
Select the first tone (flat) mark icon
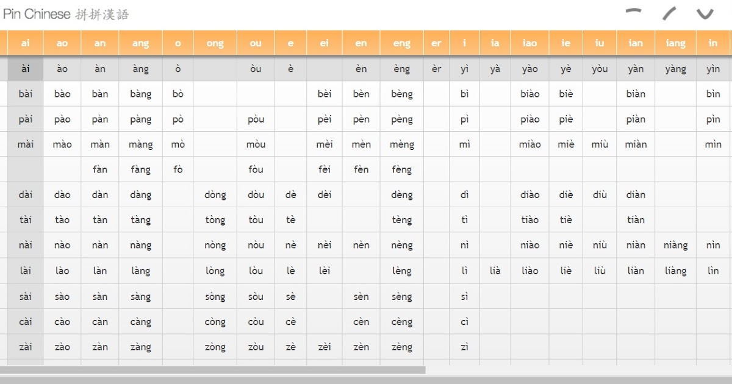pyautogui.click(x=633, y=11)
